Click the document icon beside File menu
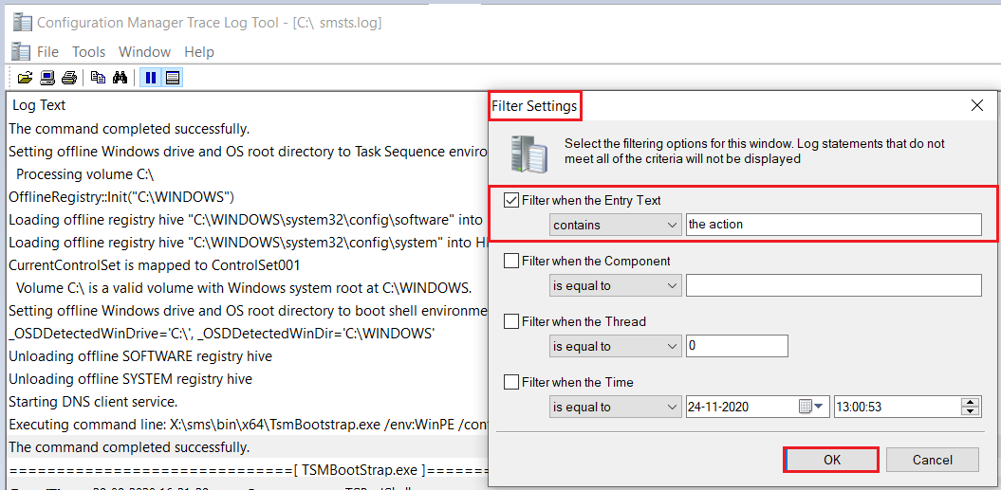 tap(21, 52)
